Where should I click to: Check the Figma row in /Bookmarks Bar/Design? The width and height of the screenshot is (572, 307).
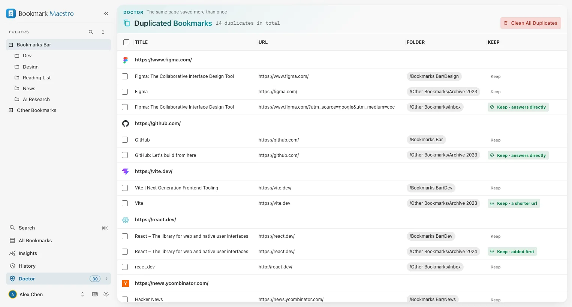click(125, 76)
